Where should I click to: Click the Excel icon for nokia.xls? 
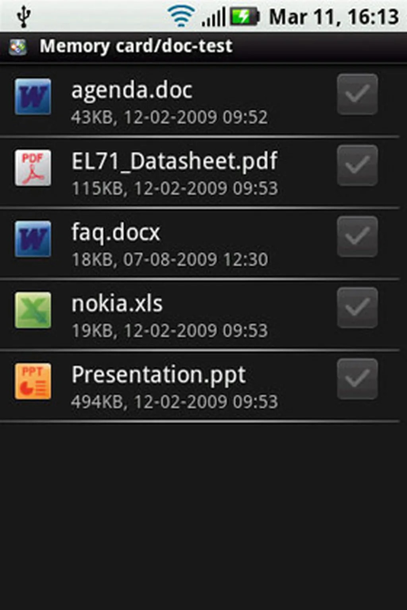pos(33,310)
